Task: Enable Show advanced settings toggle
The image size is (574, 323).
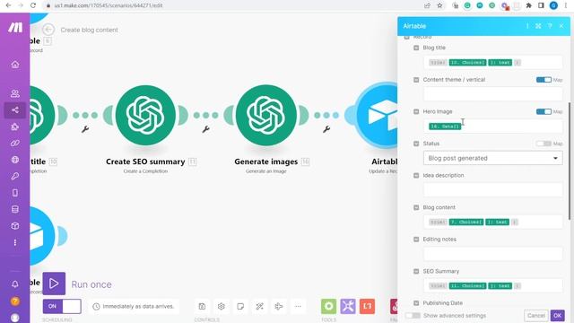Action: pos(413,315)
